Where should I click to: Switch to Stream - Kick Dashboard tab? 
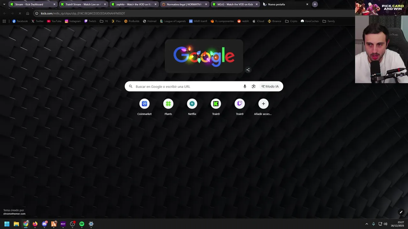(x=33, y=4)
